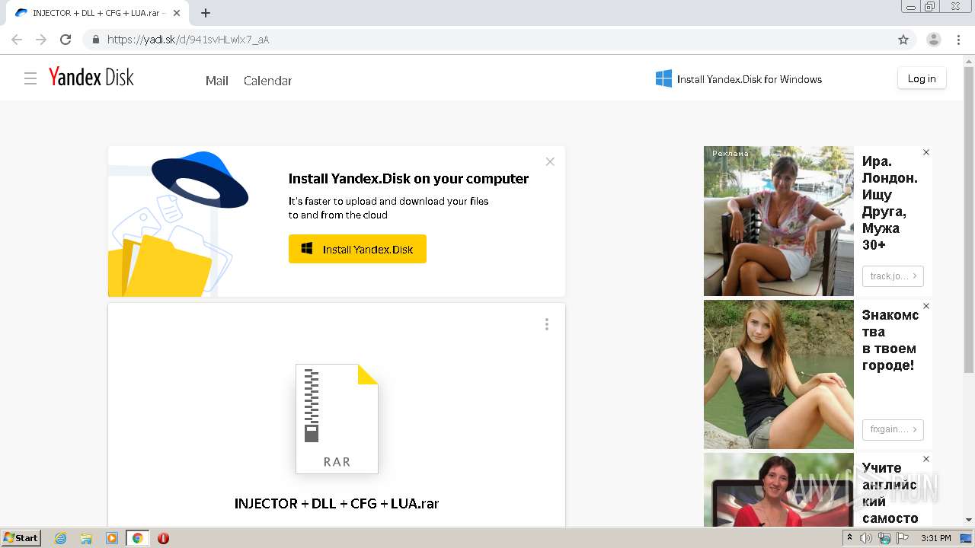Launch Internet Explorer from taskbar
This screenshot has width=975, height=548.
(x=61, y=538)
